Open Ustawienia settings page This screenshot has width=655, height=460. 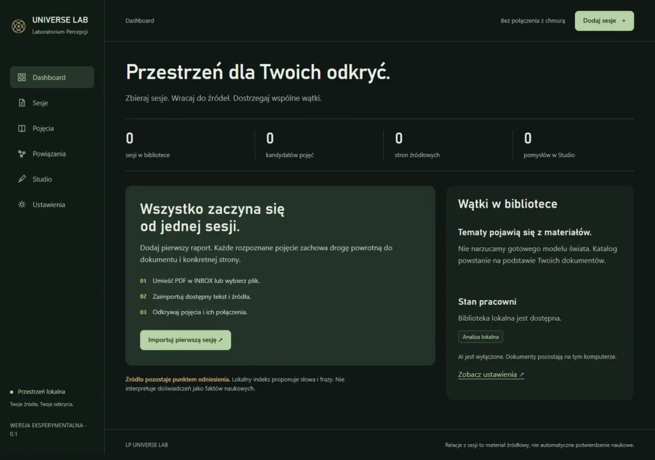click(x=52, y=204)
